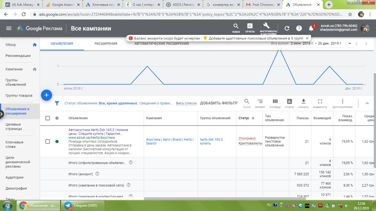Click Весь список link

[x=186, y=103]
